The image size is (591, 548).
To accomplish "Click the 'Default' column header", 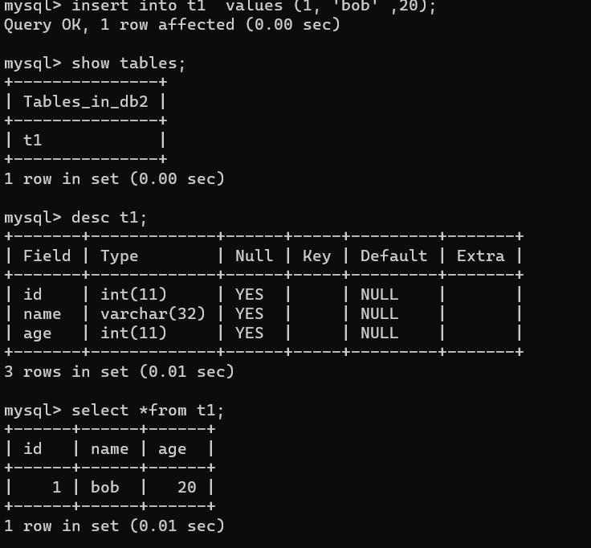I will coord(393,256).
